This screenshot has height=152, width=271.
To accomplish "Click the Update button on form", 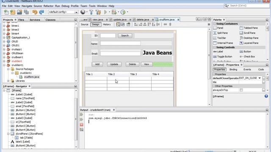I will 114,64.
